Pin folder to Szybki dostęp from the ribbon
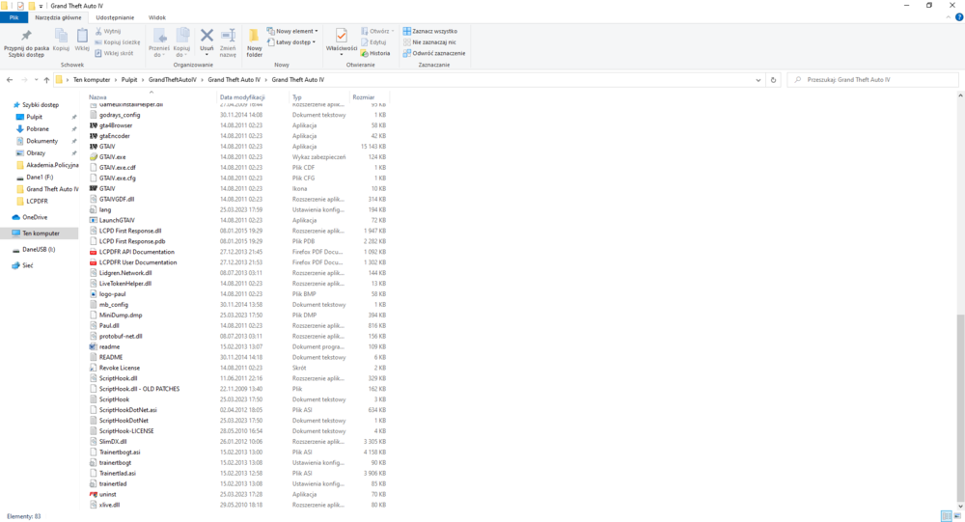 (x=26, y=42)
